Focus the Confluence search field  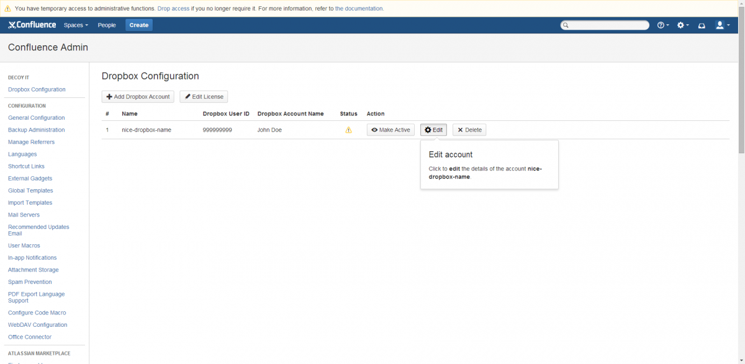[x=605, y=25]
